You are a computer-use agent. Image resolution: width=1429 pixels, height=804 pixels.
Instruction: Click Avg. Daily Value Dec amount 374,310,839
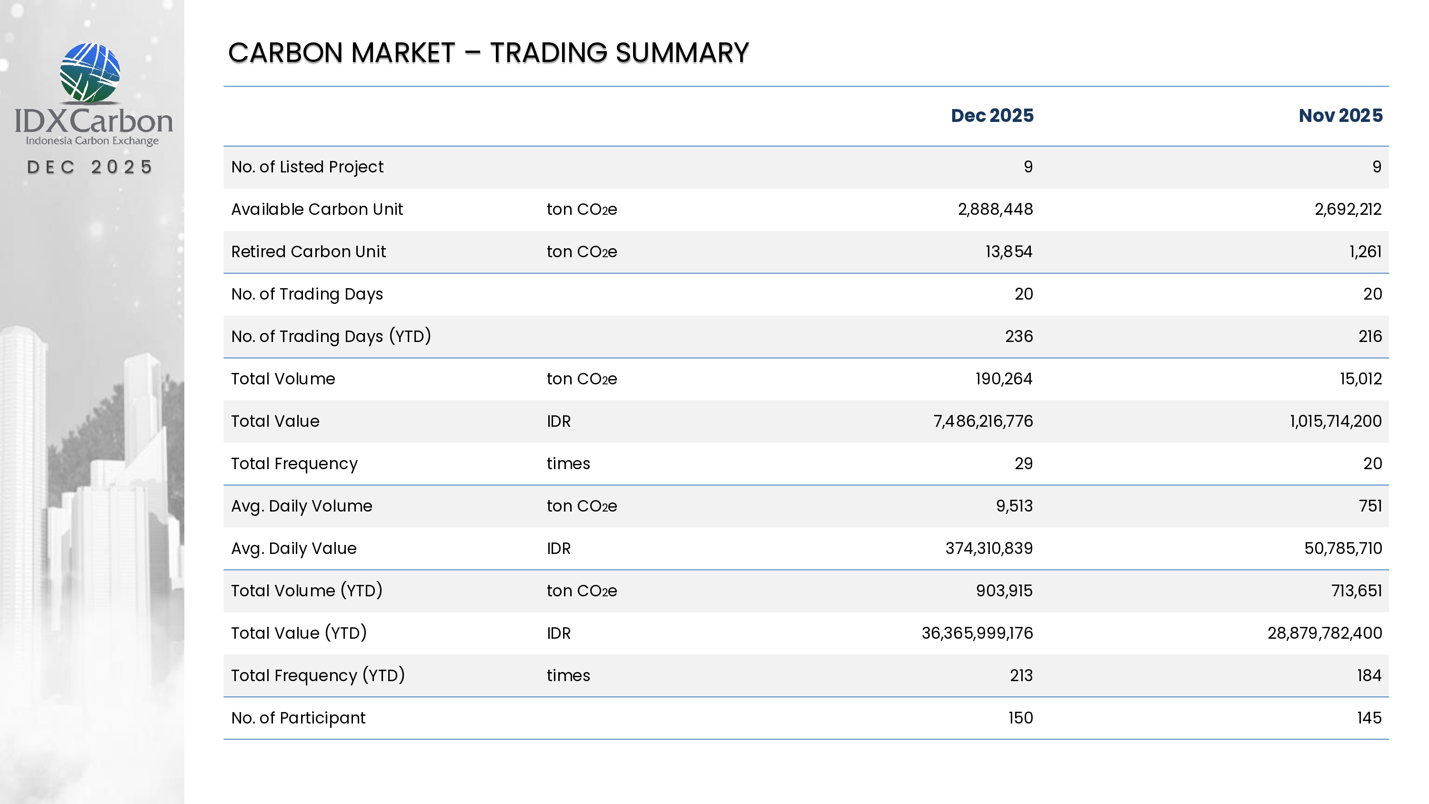click(x=989, y=549)
